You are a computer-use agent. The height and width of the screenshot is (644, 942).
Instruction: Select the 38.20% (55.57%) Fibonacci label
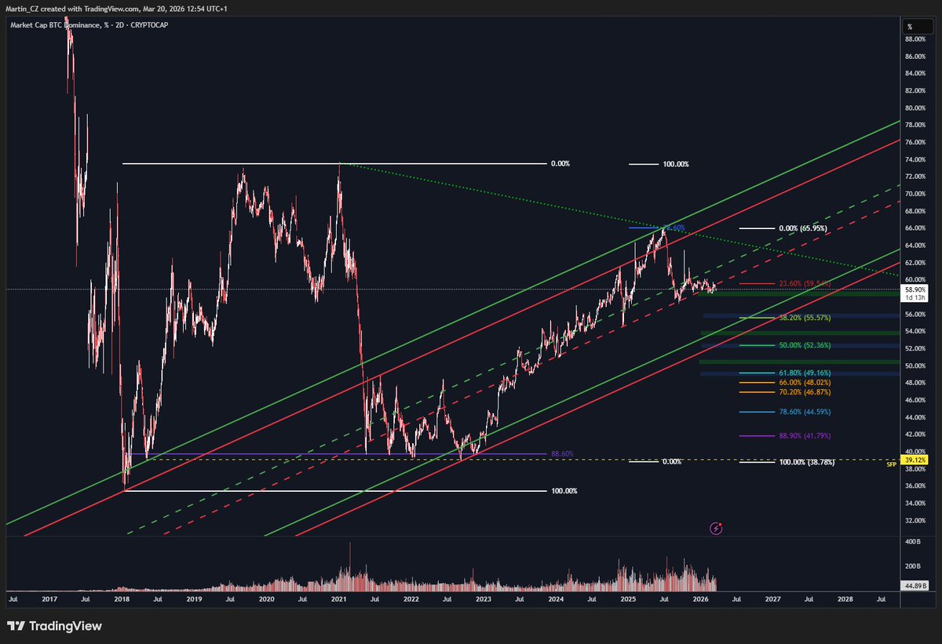click(805, 318)
